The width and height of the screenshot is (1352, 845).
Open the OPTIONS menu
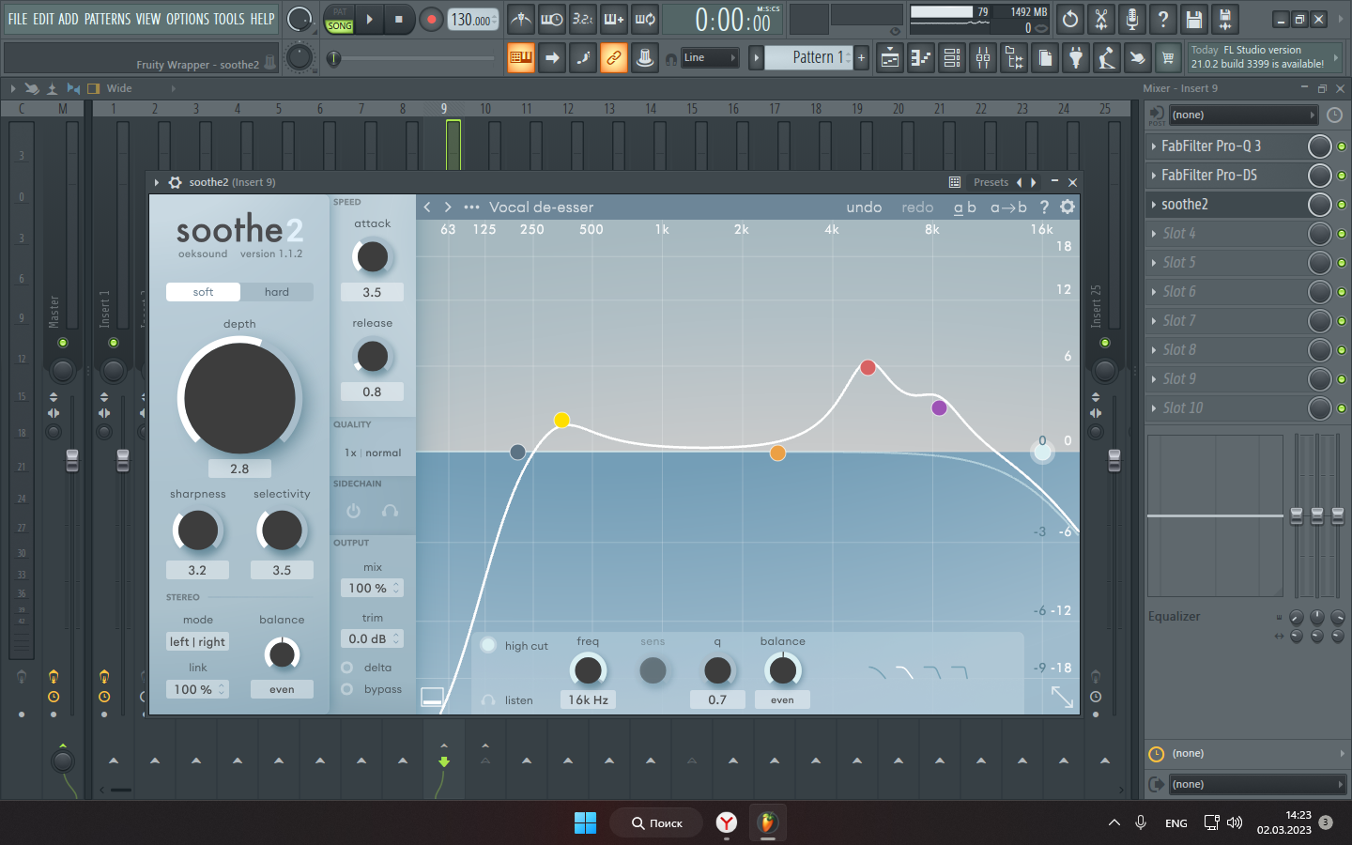188,19
